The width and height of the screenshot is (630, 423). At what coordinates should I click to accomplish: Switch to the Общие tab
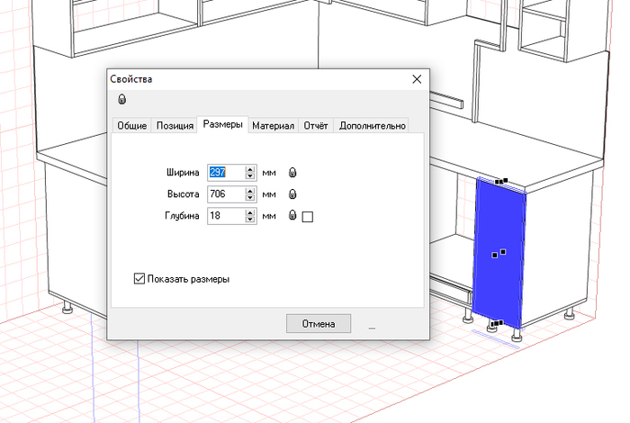click(131, 126)
